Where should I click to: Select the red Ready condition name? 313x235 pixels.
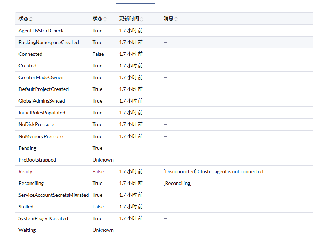click(25, 171)
